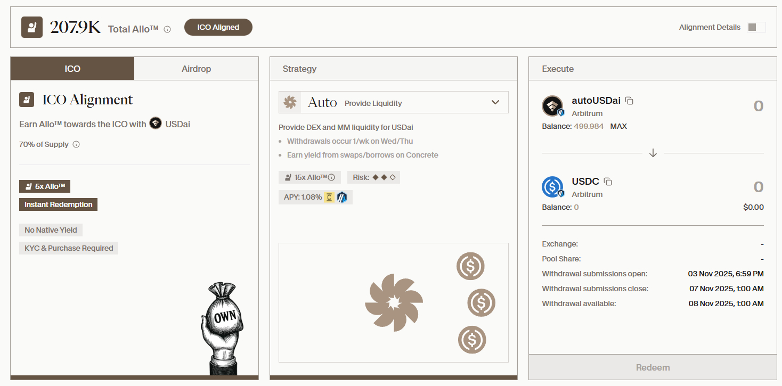Click the autoUSDai token logo
This screenshot has height=386, width=782.
pyautogui.click(x=552, y=106)
